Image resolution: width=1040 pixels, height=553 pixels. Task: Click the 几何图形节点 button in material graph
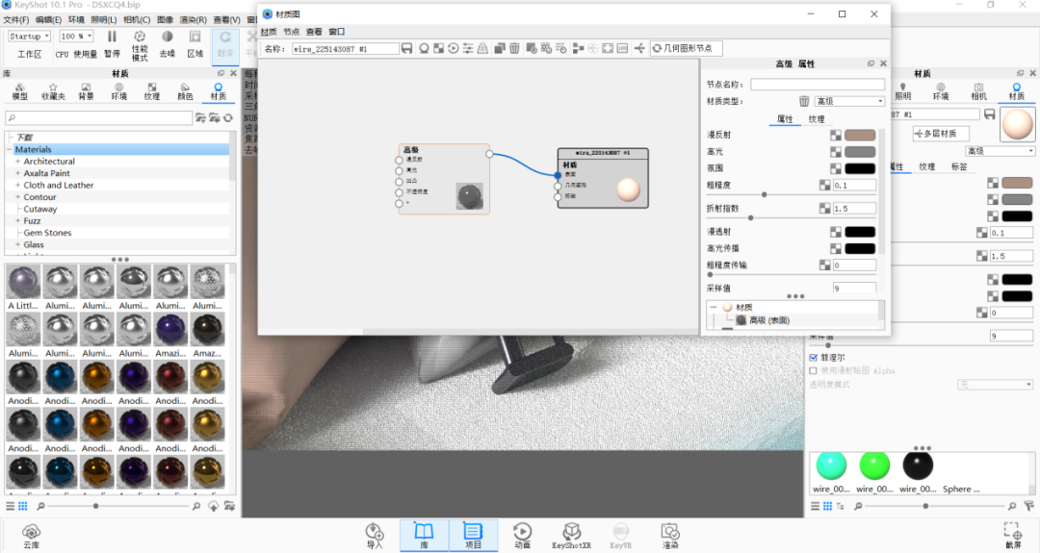point(686,48)
